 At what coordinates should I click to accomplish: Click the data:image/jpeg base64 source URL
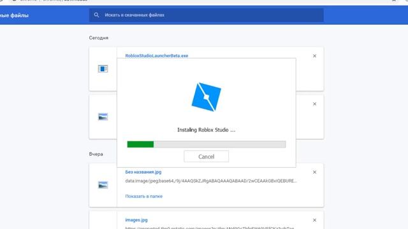[x=211, y=181]
